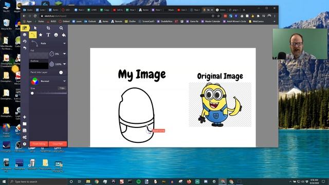The width and height of the screenshot is (329, 185).
Task: Click the RGB color wheel blend icon
Action: (35, 81)
